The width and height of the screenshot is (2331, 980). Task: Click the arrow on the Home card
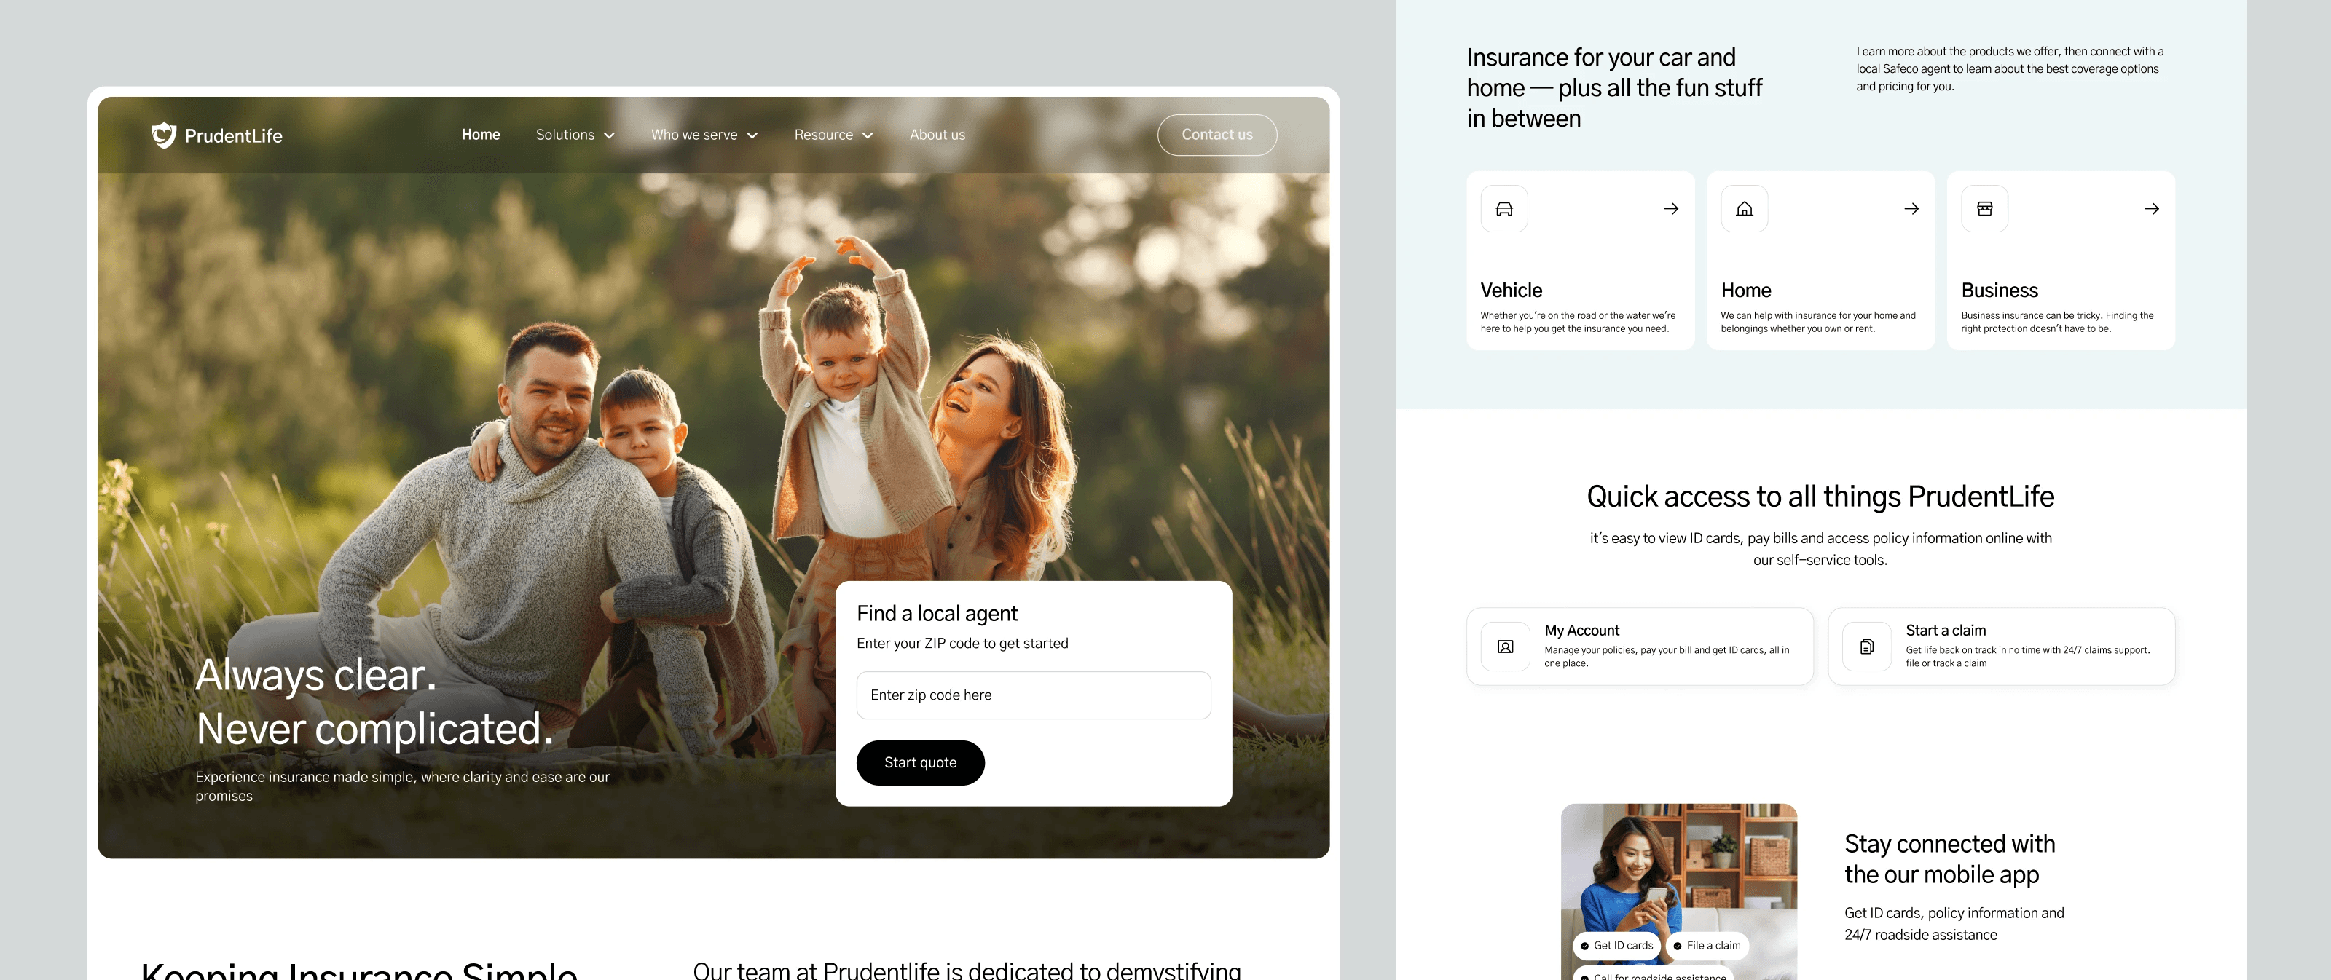click(1911, 209)
